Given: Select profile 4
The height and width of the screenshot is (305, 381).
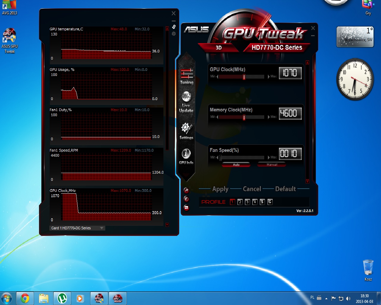Looking at the screenshot, I should (255, 202).
